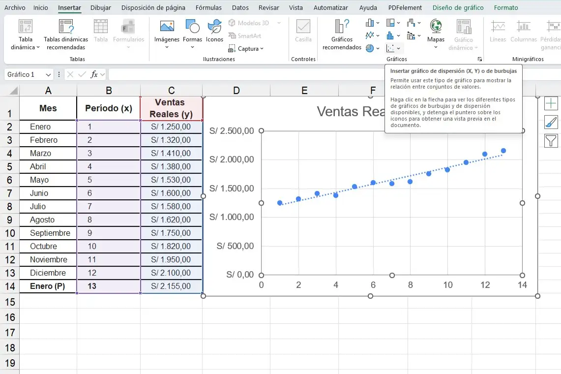Open the Formas shapes gallery

pyautogui.click(x=192, y=34)
